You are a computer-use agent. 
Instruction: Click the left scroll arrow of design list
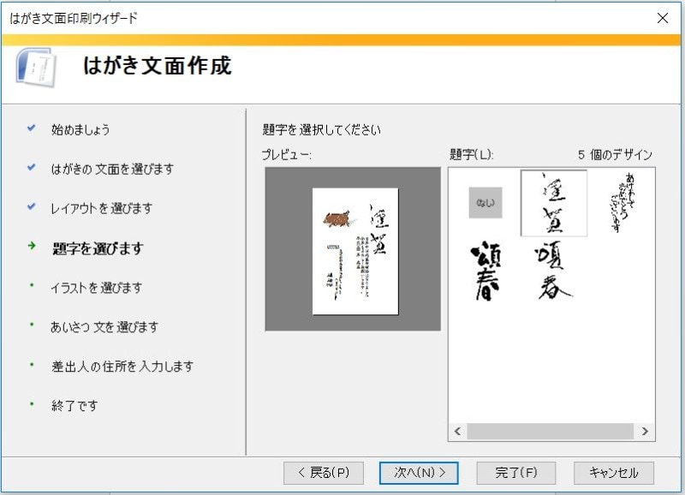click(457, 432)
